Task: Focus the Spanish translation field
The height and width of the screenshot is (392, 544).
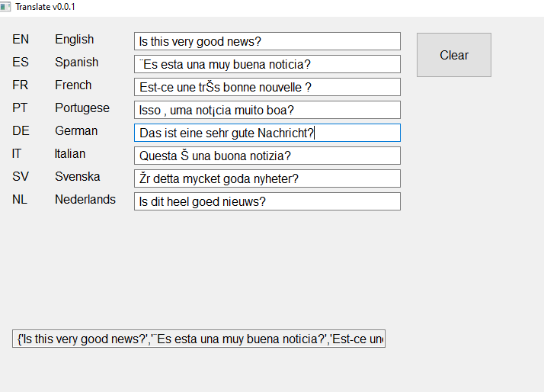Action: 267,64
